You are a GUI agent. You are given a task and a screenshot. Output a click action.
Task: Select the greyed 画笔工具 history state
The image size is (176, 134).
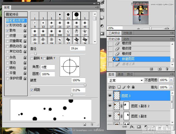139,64
